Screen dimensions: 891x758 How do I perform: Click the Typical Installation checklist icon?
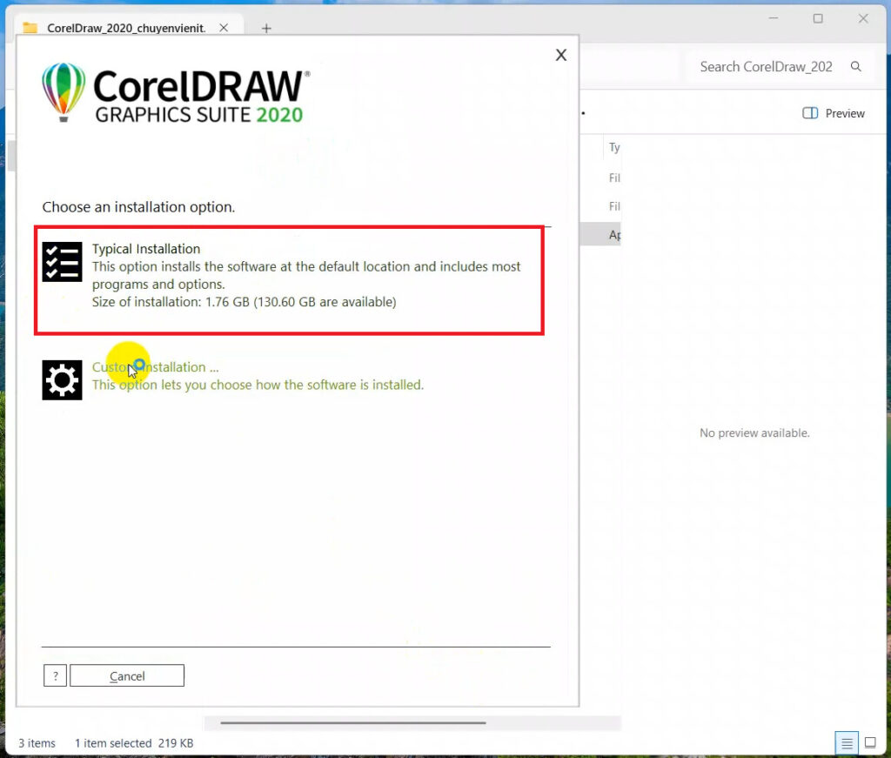(x=62, y=262)
